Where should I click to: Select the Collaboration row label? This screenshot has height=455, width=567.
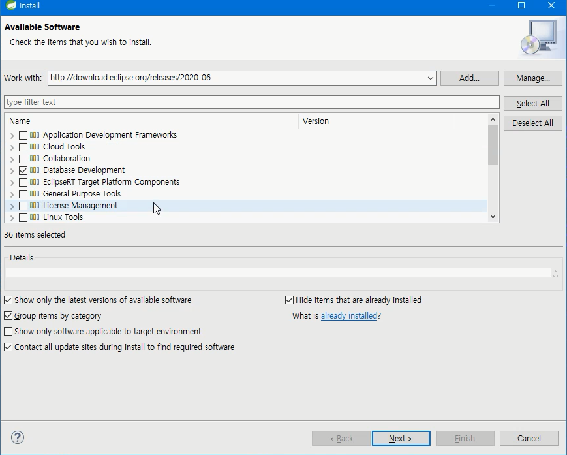(66, 159)
